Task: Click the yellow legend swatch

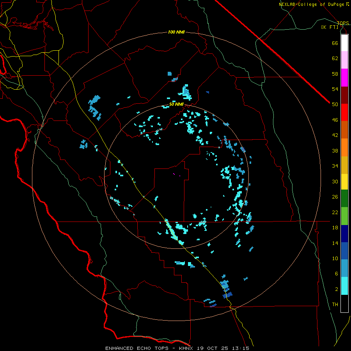Action: click(x=344, y=181)
